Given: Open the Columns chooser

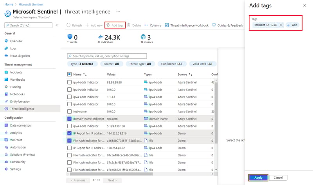Looking at the screenshot, I should click(x=153, y=25).
